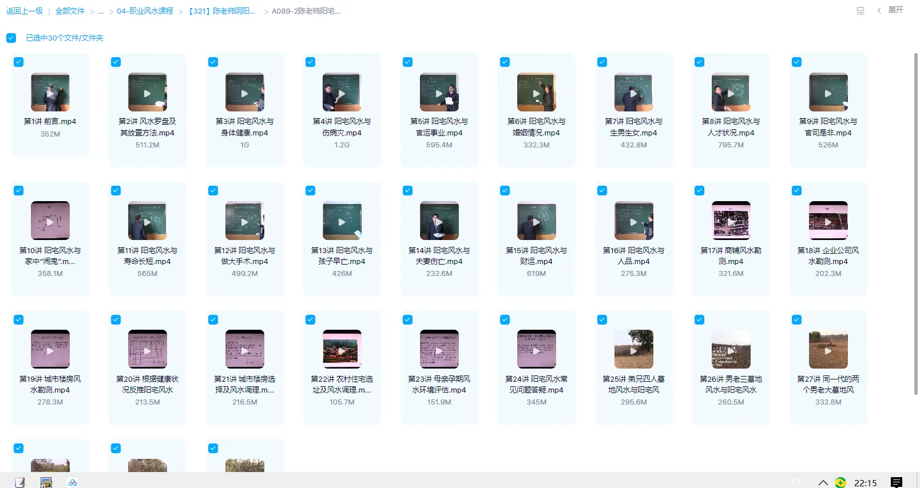The height and width of the screenshot is (488, 920).
Task: Open video thumbnail of 第23讲 母亲孕期
Action: tap(439, 349)
